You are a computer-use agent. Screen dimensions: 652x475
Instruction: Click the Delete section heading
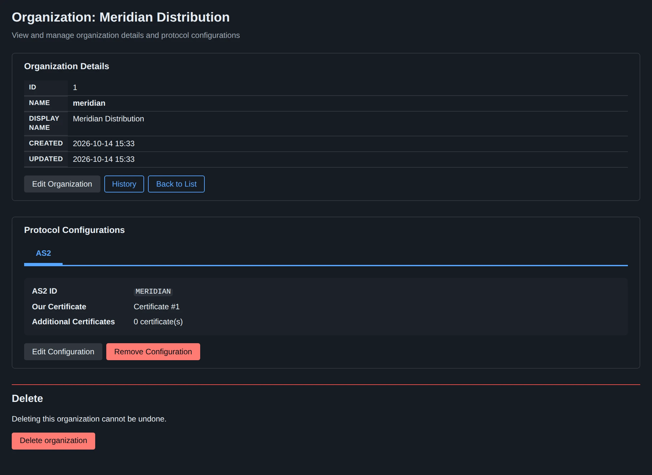click(x=27, y=398)
